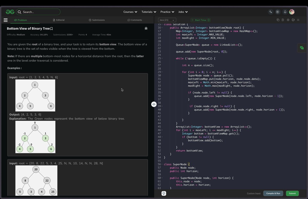This screenshot has width=308, height=199.
Task: Open the user profile avatar
Action: tap(292, 12)
